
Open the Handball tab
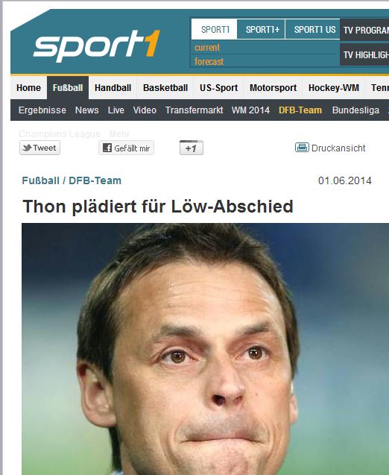113,88
